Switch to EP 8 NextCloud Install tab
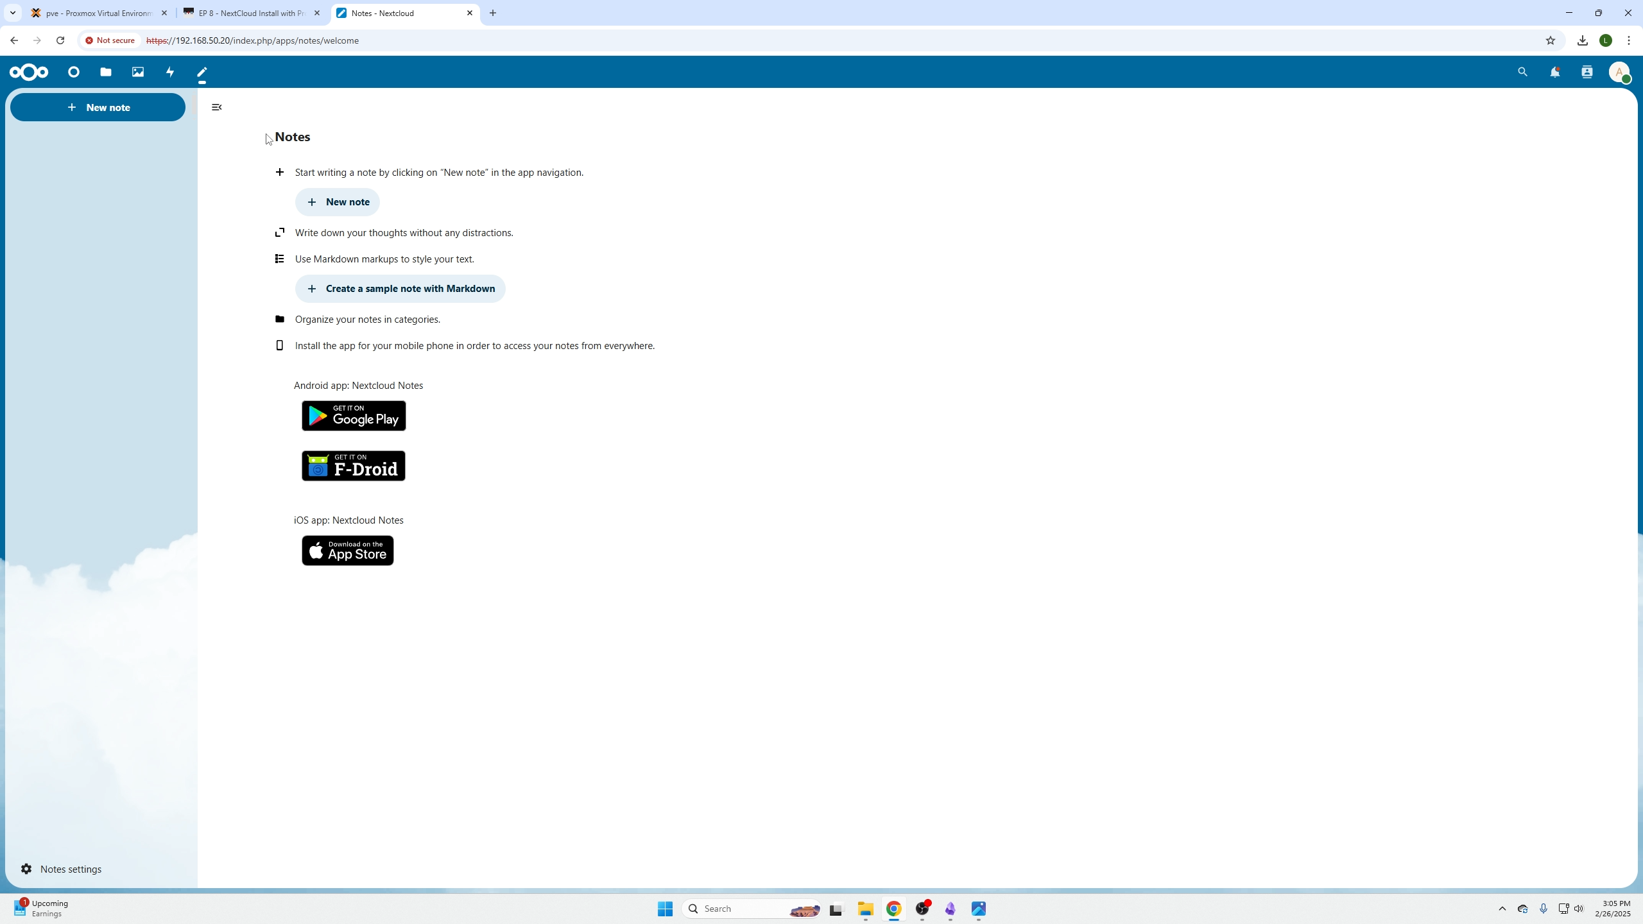Viewport: 1643px width, 924px height. click(x=250, y=13)
